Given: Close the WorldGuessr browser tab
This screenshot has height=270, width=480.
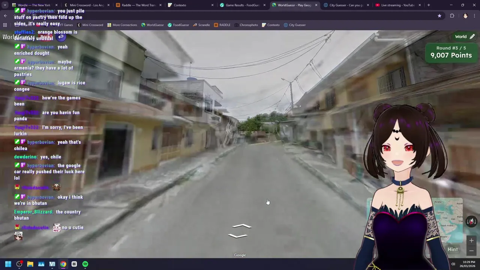Looking at the screenshot, I should pos(316,5).
